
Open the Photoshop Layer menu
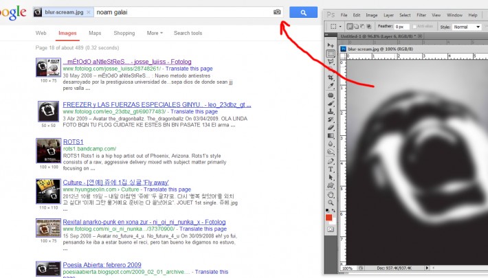pyautogui.click(x=389, y=15)
